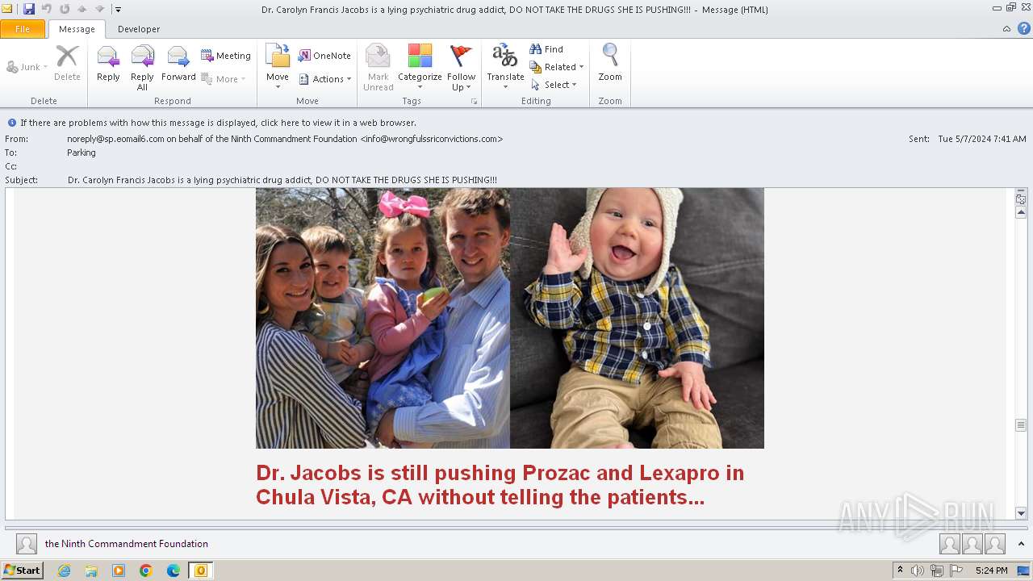Show hidden system tray icons

(900, 571)
